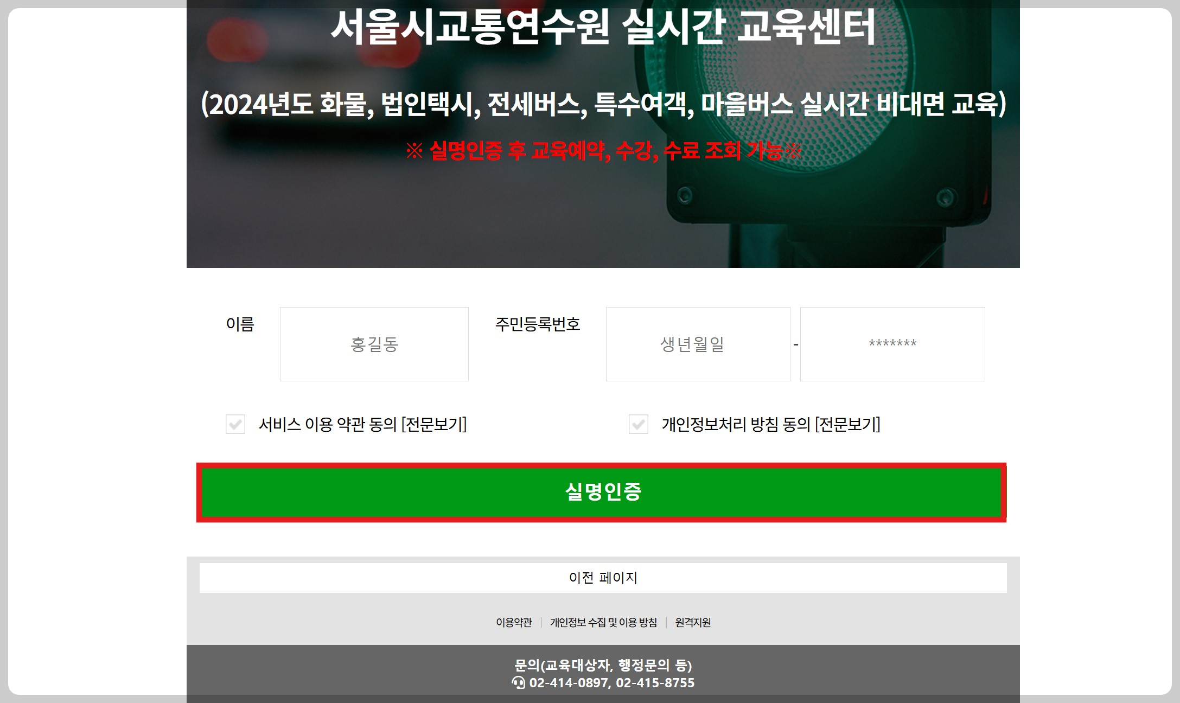Open the 원격지원 footer link
Screen dimensions: 1180x703
[693, 622]
